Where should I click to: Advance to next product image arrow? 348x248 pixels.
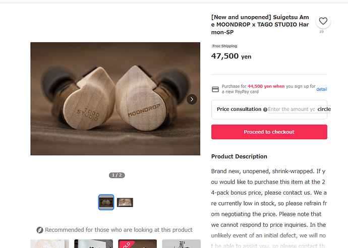click(x=192, y=99)
